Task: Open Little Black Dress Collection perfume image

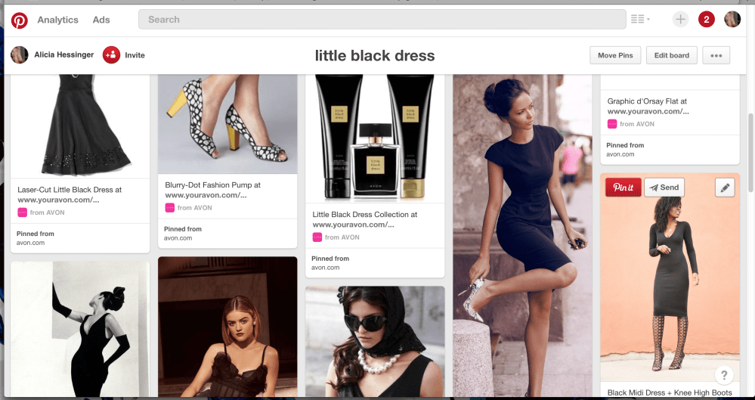Action: [x=375, y=139]
